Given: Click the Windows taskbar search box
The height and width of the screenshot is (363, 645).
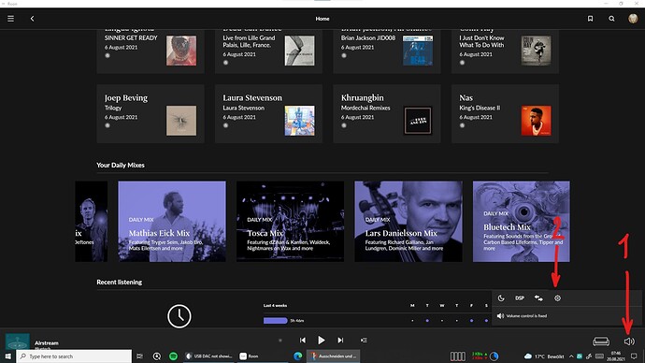Looking at the screenshot, I should click(x=74, y=356).
